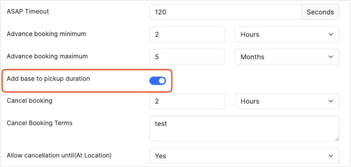The image size is (351, 167).
Task: Click the Seconds unit addon box
Action: 320,12
